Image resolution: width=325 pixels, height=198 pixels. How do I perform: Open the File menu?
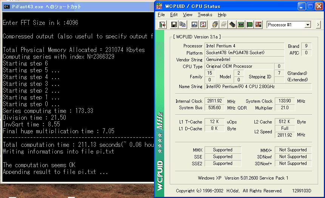coord(161,15)
